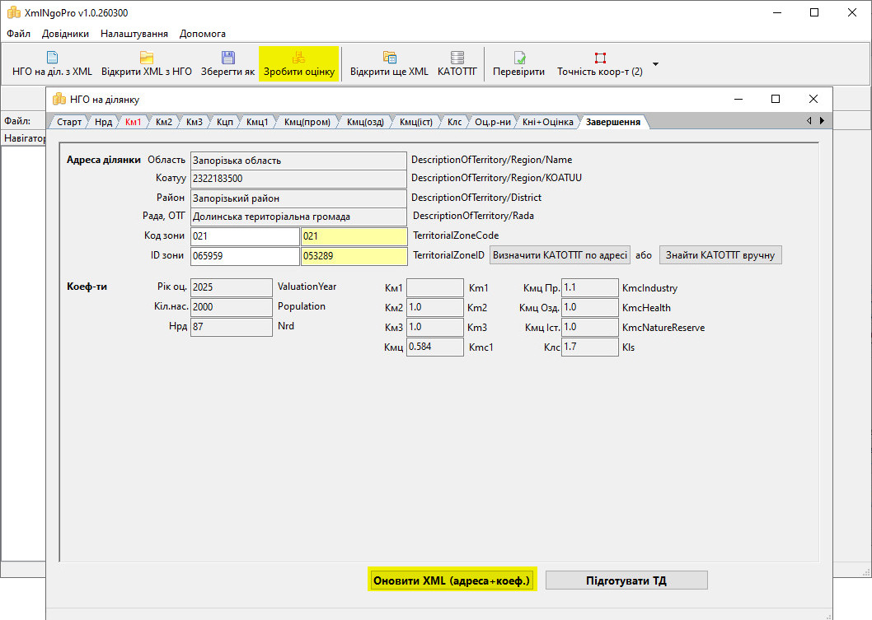
Task: Switch to the 'Кні+Оцінка' tab
Action: (547, 122)
